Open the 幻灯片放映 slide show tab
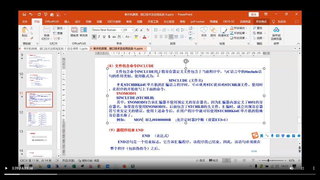Image resolution: width=320 pixels, height=180 pixels. tap(114, 22)
